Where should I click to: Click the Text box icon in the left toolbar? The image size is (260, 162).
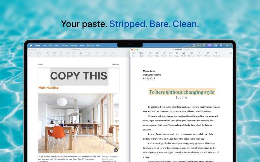(x=67, y=53)
